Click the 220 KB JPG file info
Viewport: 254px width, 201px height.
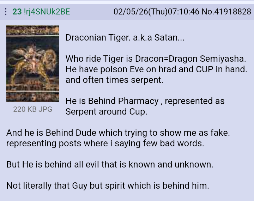coord(33,109)
